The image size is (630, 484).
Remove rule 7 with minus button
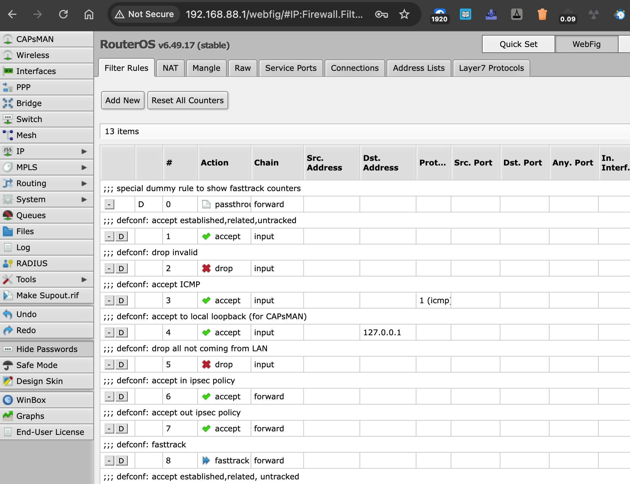pyautogui.click(x=109, y=428)
